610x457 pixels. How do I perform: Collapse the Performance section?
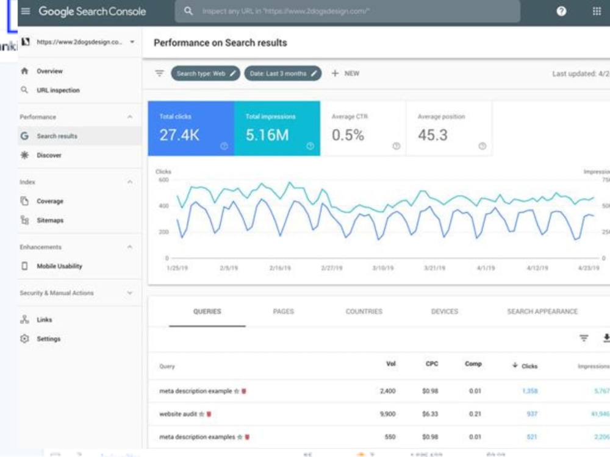pyautogui.click(x=129, y=116)
